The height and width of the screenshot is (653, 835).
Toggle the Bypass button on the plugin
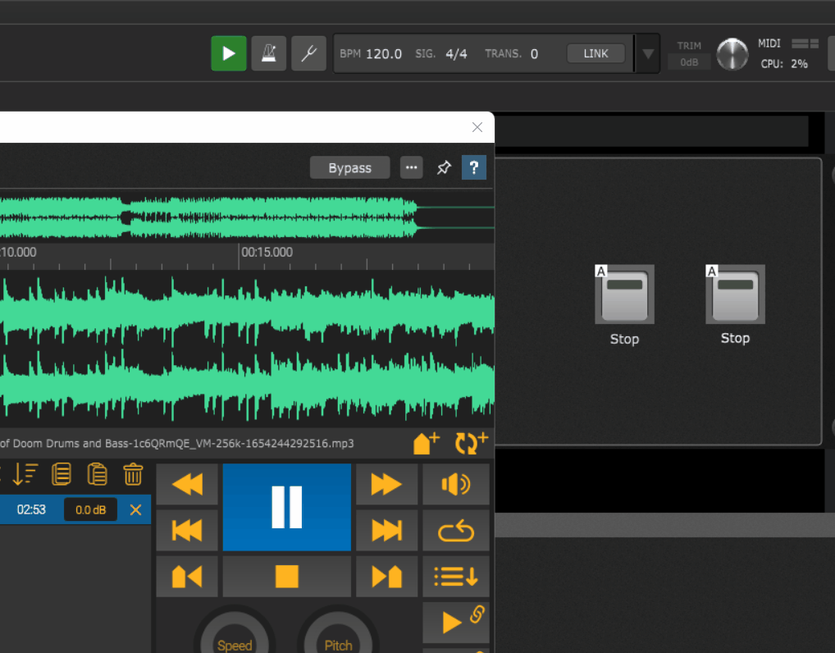pos(349,168)
